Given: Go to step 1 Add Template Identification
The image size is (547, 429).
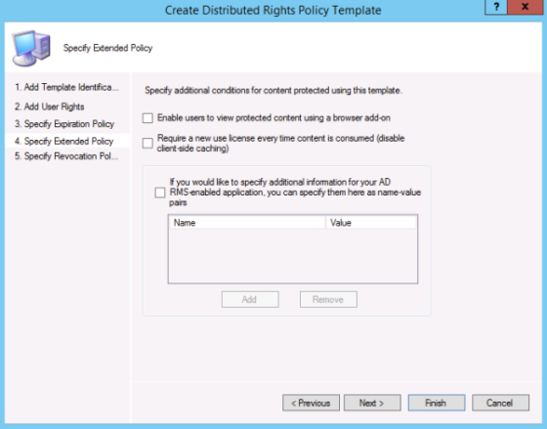Looking at the screenshot, I should click(x=67, y=87).
